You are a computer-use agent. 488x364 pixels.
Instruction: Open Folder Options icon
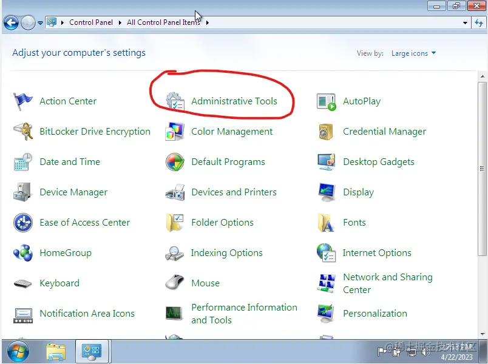click(175, 223)
